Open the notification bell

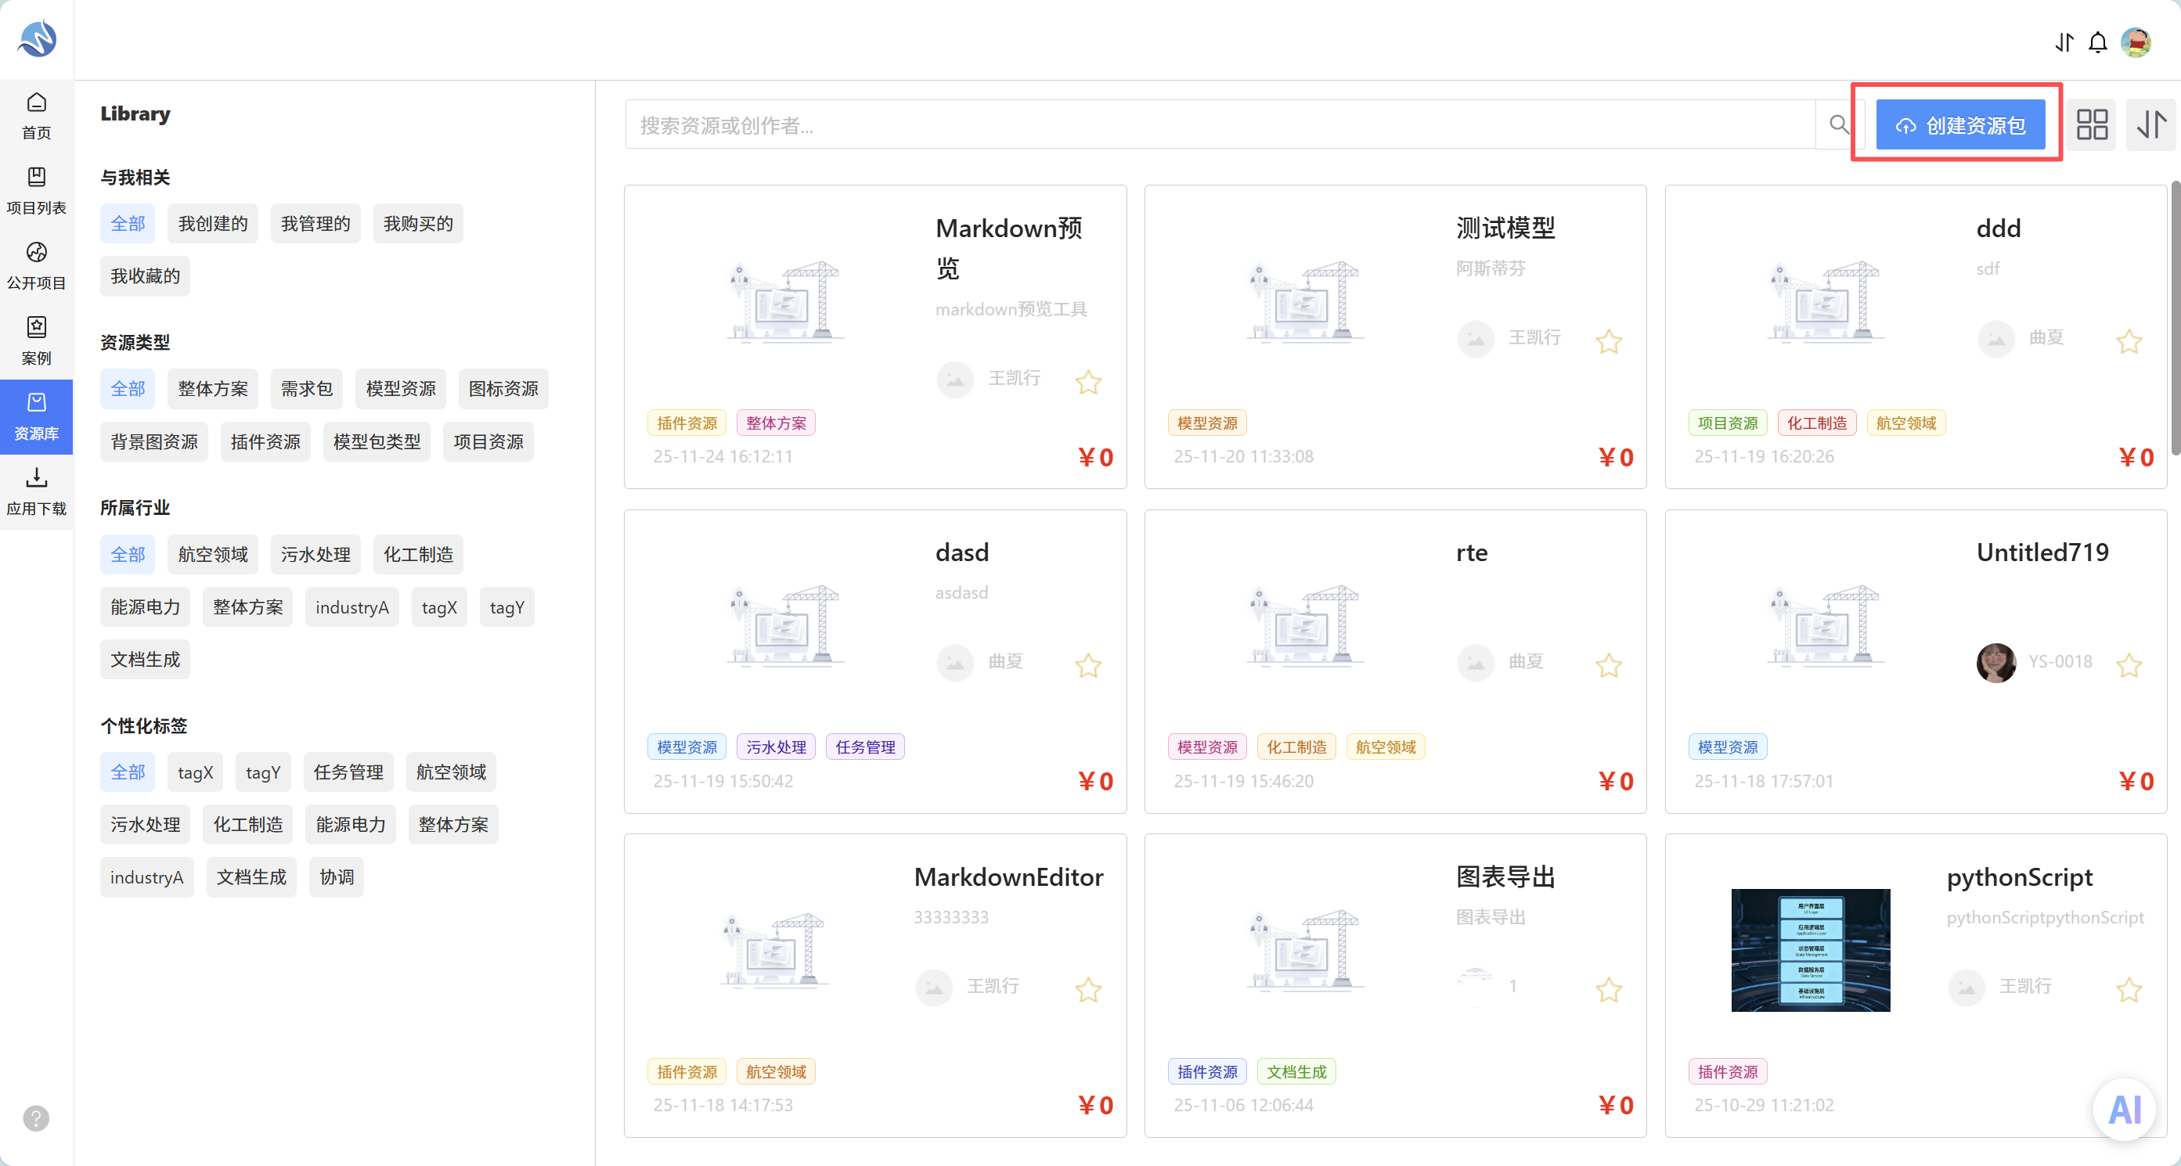(2097, 42)
